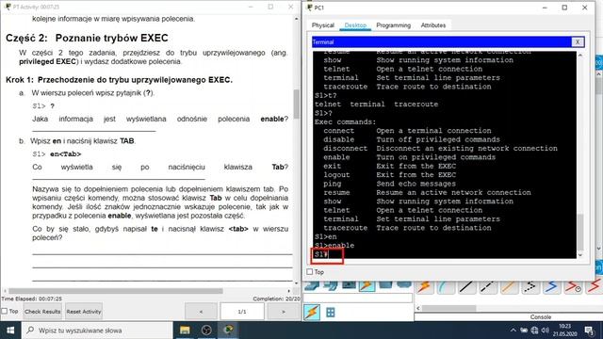Click the device name field under categories

coord(358,298)
